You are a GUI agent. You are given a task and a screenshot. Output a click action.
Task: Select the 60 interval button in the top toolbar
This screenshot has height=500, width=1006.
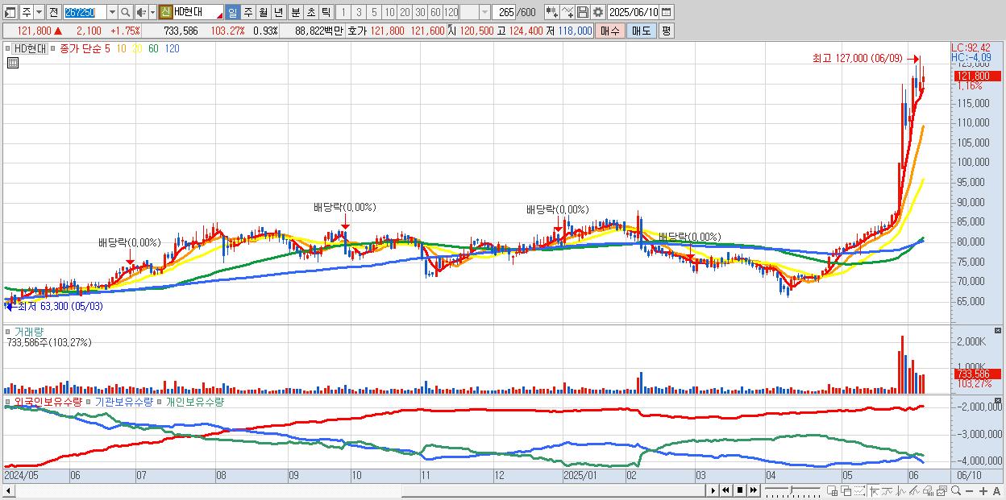tap(435, 12)
